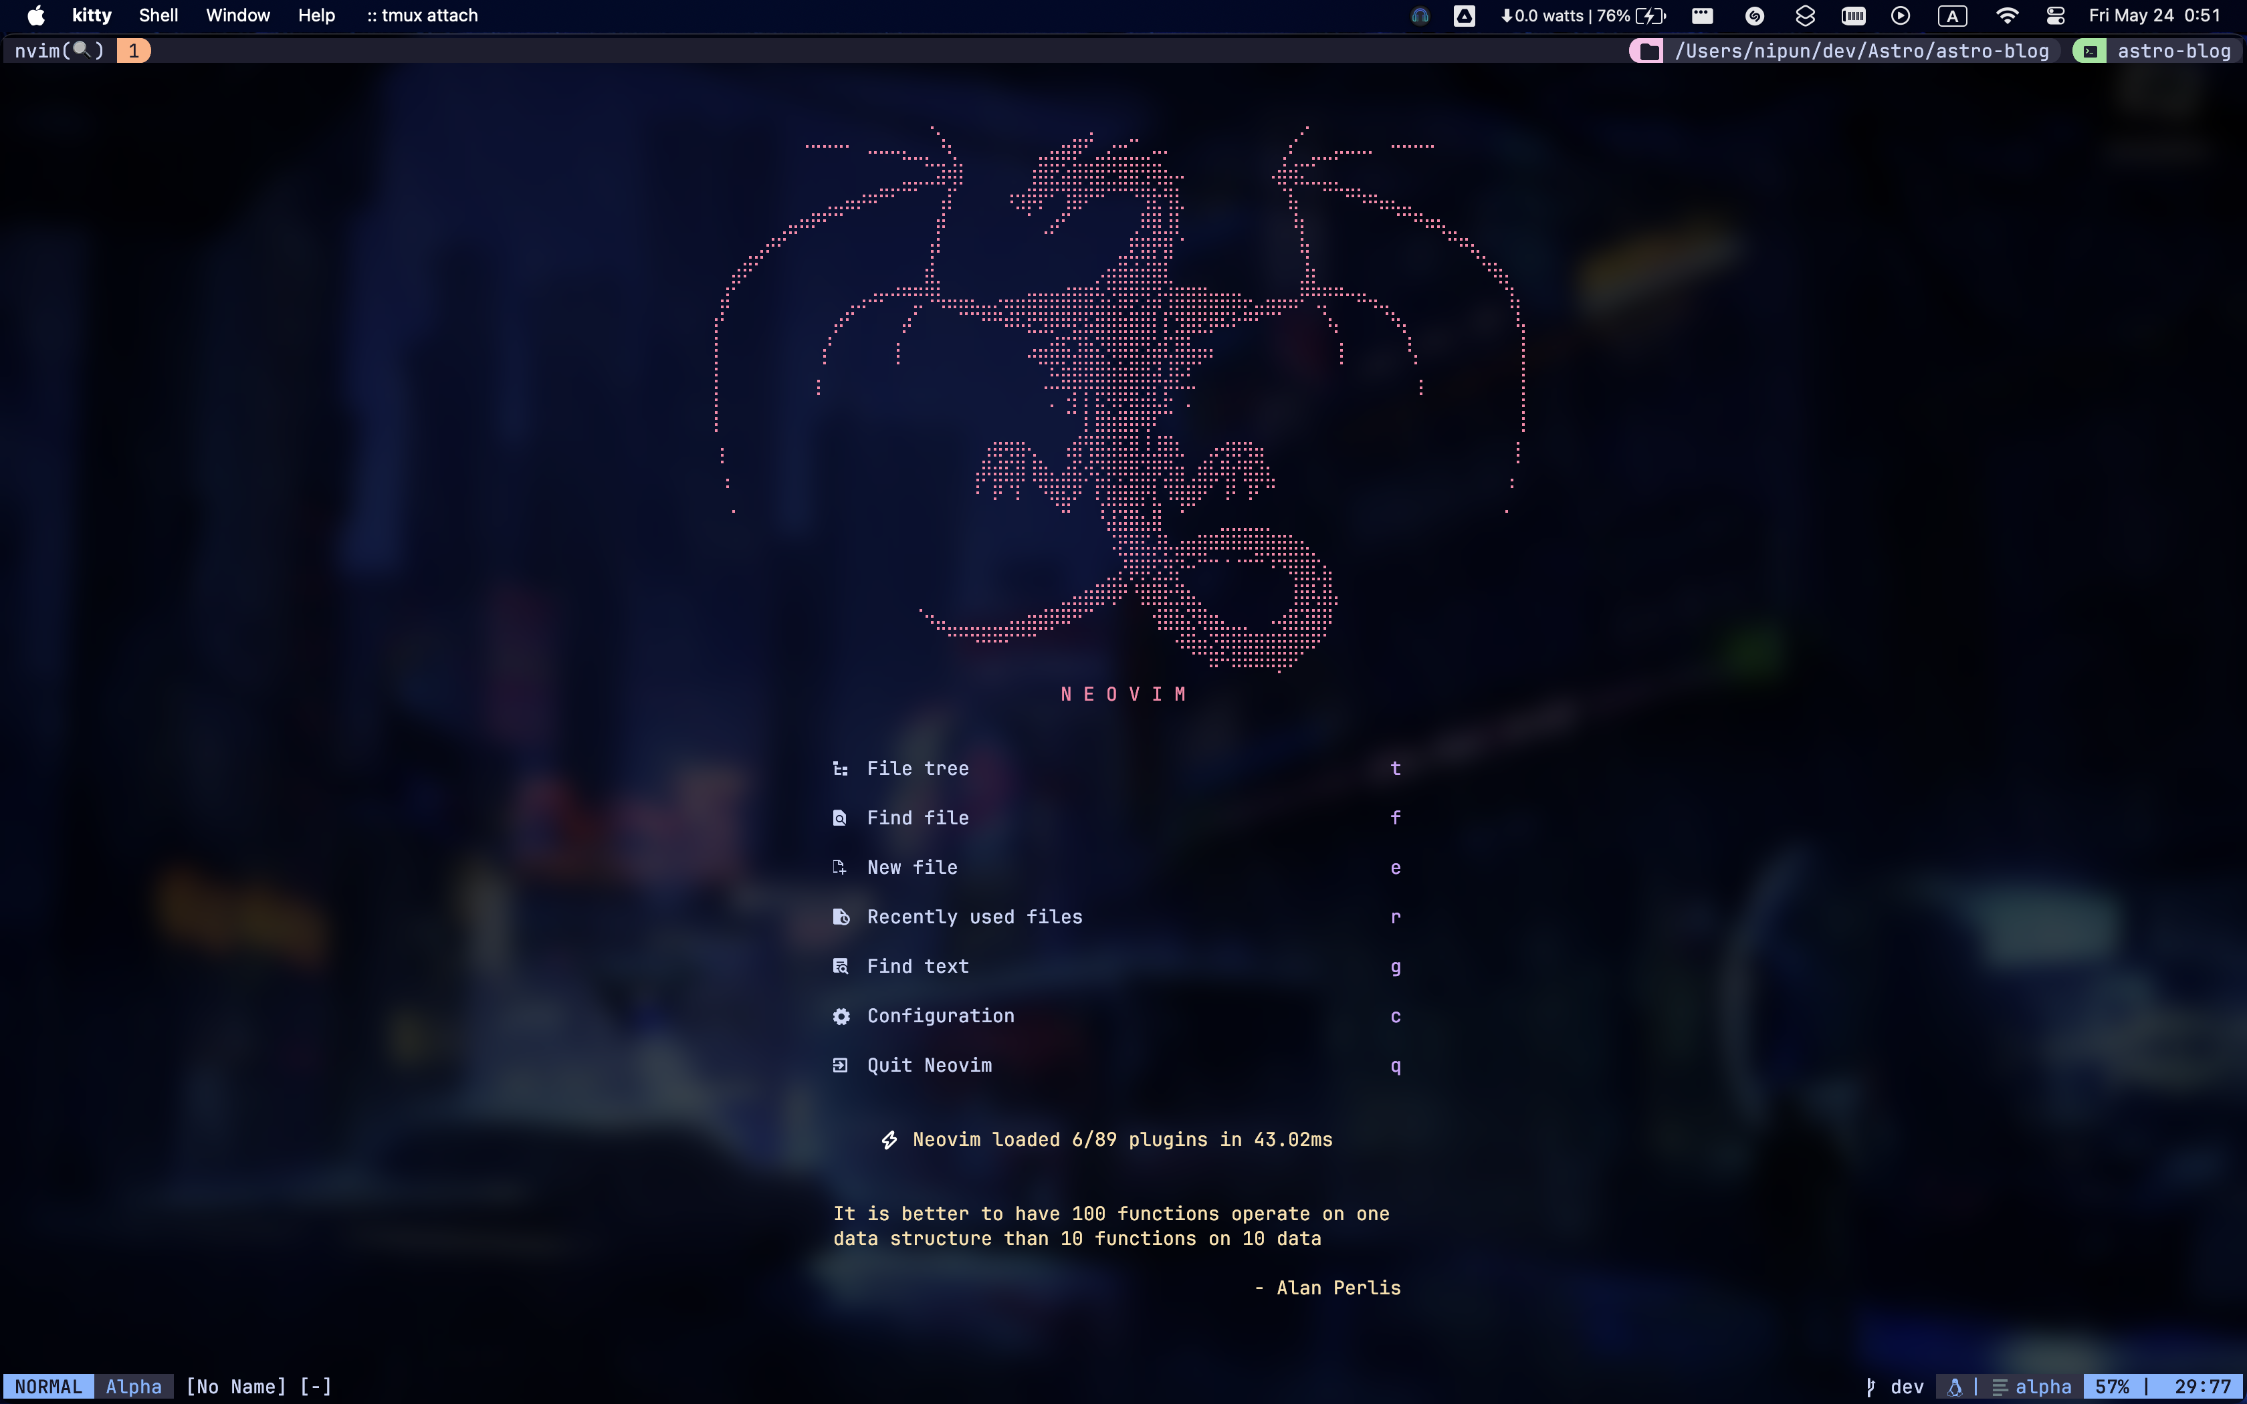This screenshot has width=2247, height=1404.
Task: Click the N E O V I M title
Action: tap(1123, 695)
